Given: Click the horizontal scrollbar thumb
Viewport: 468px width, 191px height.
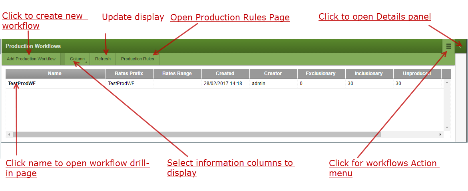Looking at the screenshot, I should pos(197,135).
